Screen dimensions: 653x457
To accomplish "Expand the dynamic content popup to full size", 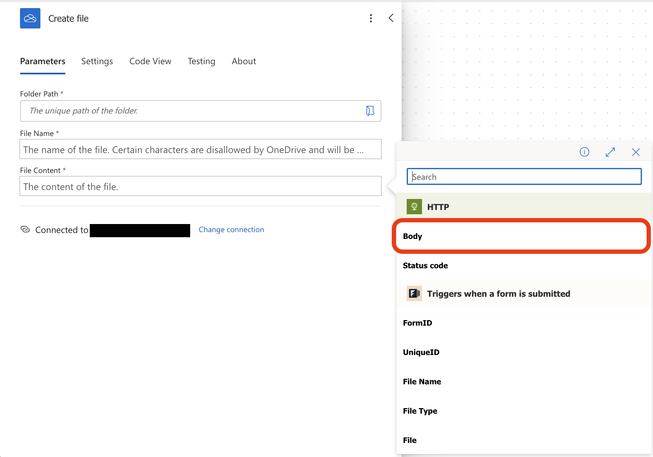I will tap(610, 152).
